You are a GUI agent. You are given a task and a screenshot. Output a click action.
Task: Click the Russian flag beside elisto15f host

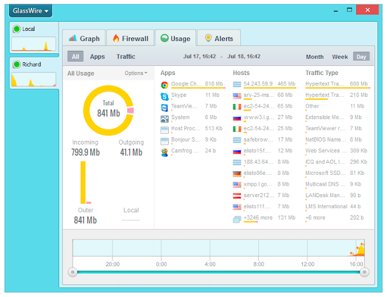[237, 151]
